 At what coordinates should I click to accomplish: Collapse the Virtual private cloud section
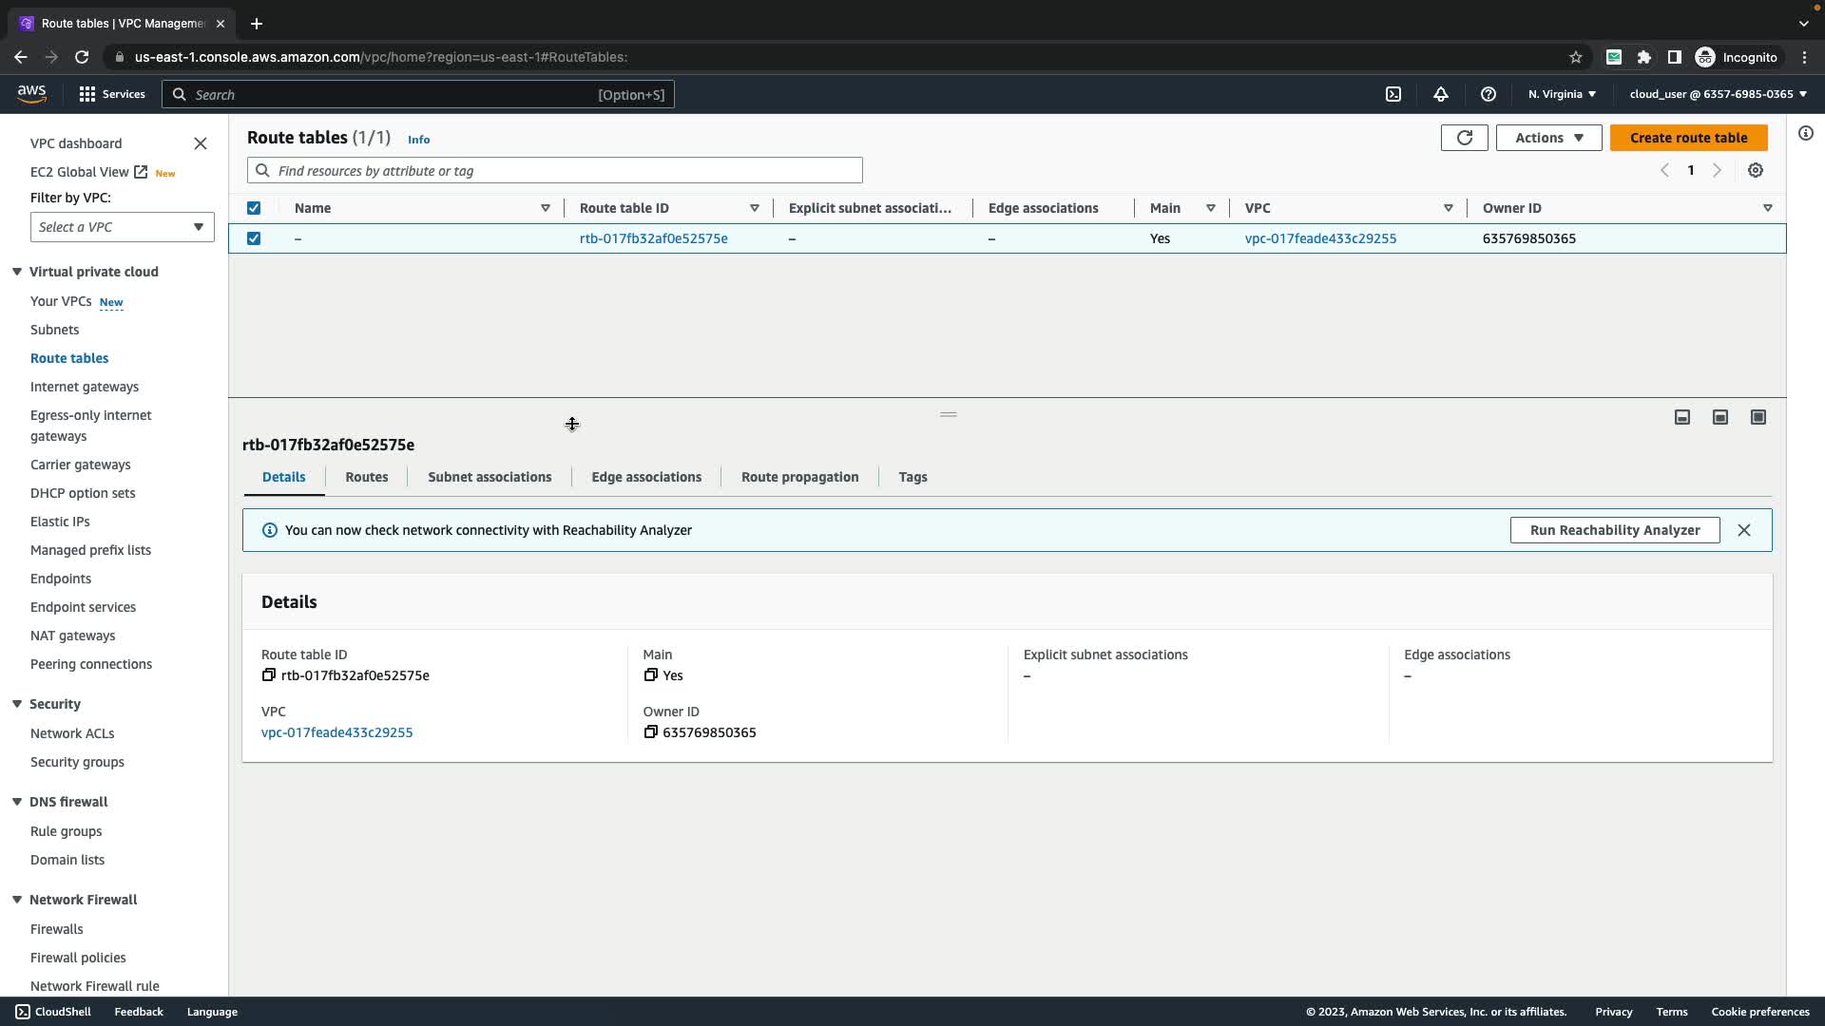click(17, 272)
